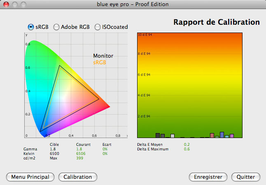Open the Menu Principal

point(30,177)
